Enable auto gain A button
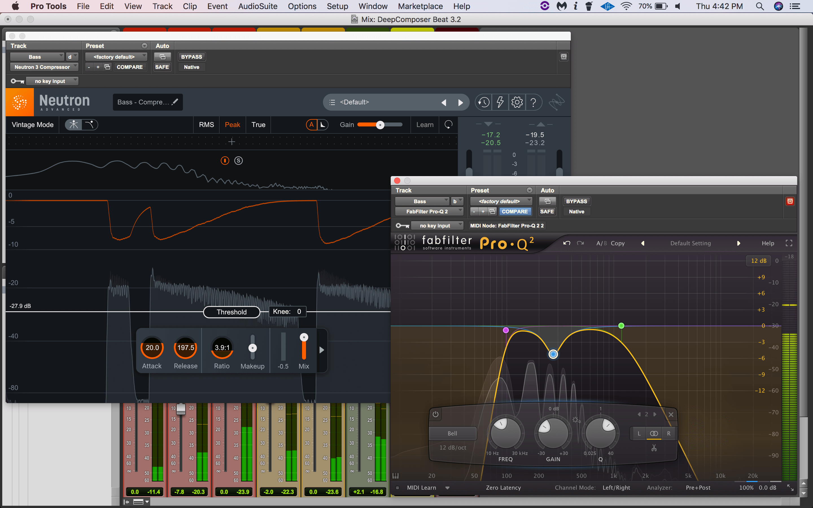This screenshot has width=813, height=508. coord(311,125)
